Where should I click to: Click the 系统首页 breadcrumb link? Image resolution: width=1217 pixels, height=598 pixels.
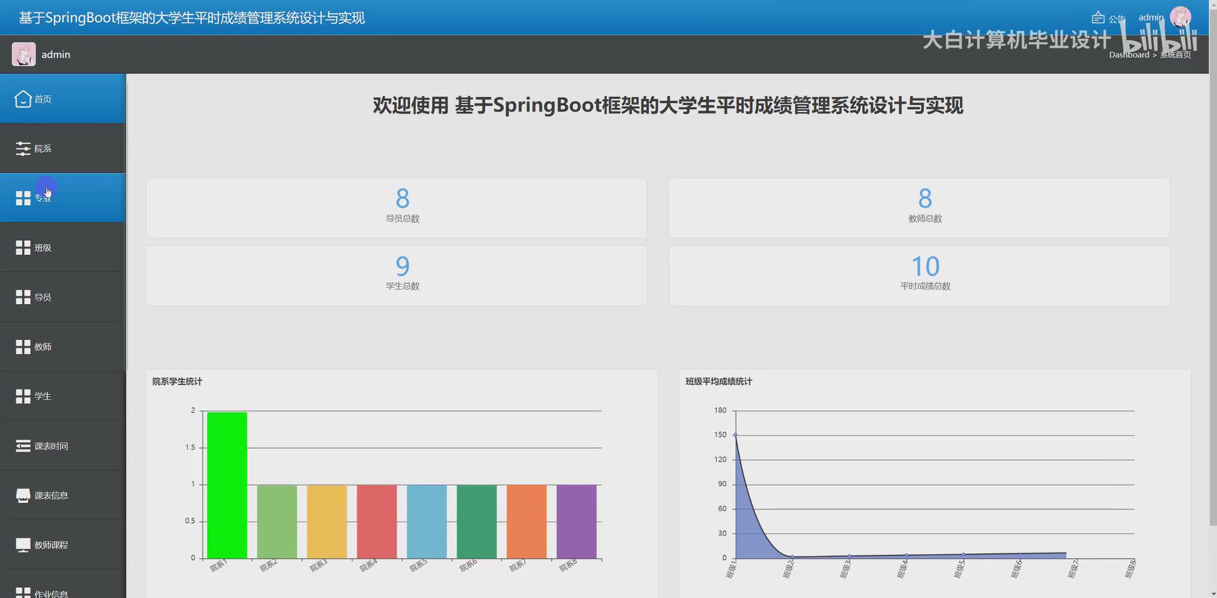(1176, 54)
